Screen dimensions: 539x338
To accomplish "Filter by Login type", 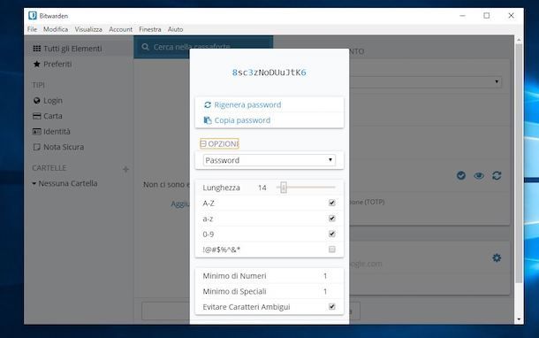I will pos(53,101).
